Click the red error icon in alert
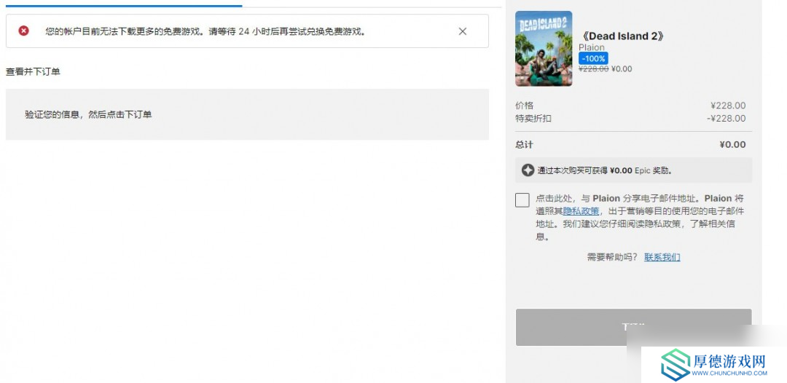 (23, 31)
